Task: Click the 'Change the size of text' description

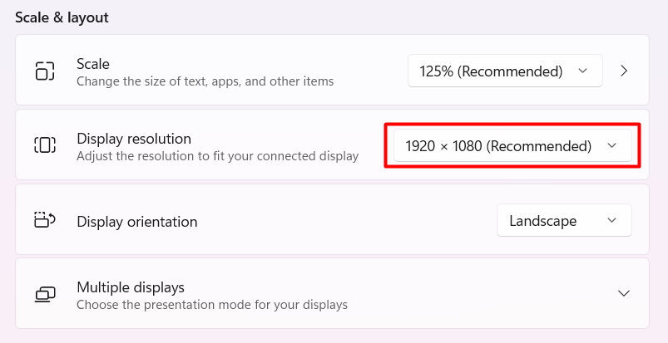Action: 205,81
